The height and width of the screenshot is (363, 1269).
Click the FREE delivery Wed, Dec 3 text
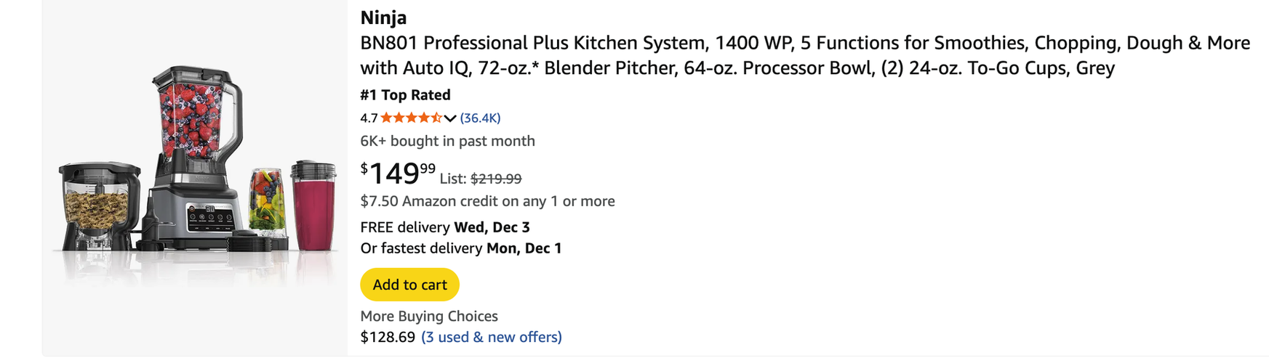coord(445,227)
